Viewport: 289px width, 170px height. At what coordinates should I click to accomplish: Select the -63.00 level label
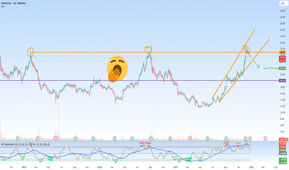click(283, 163)
